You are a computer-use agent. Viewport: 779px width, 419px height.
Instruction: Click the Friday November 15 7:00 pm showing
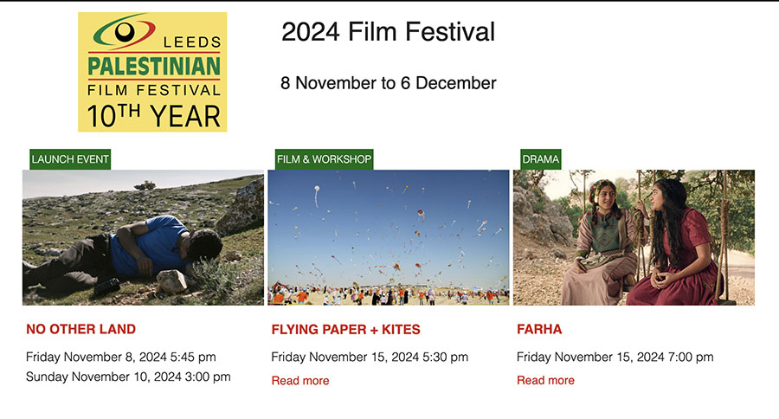click(615, 357)
